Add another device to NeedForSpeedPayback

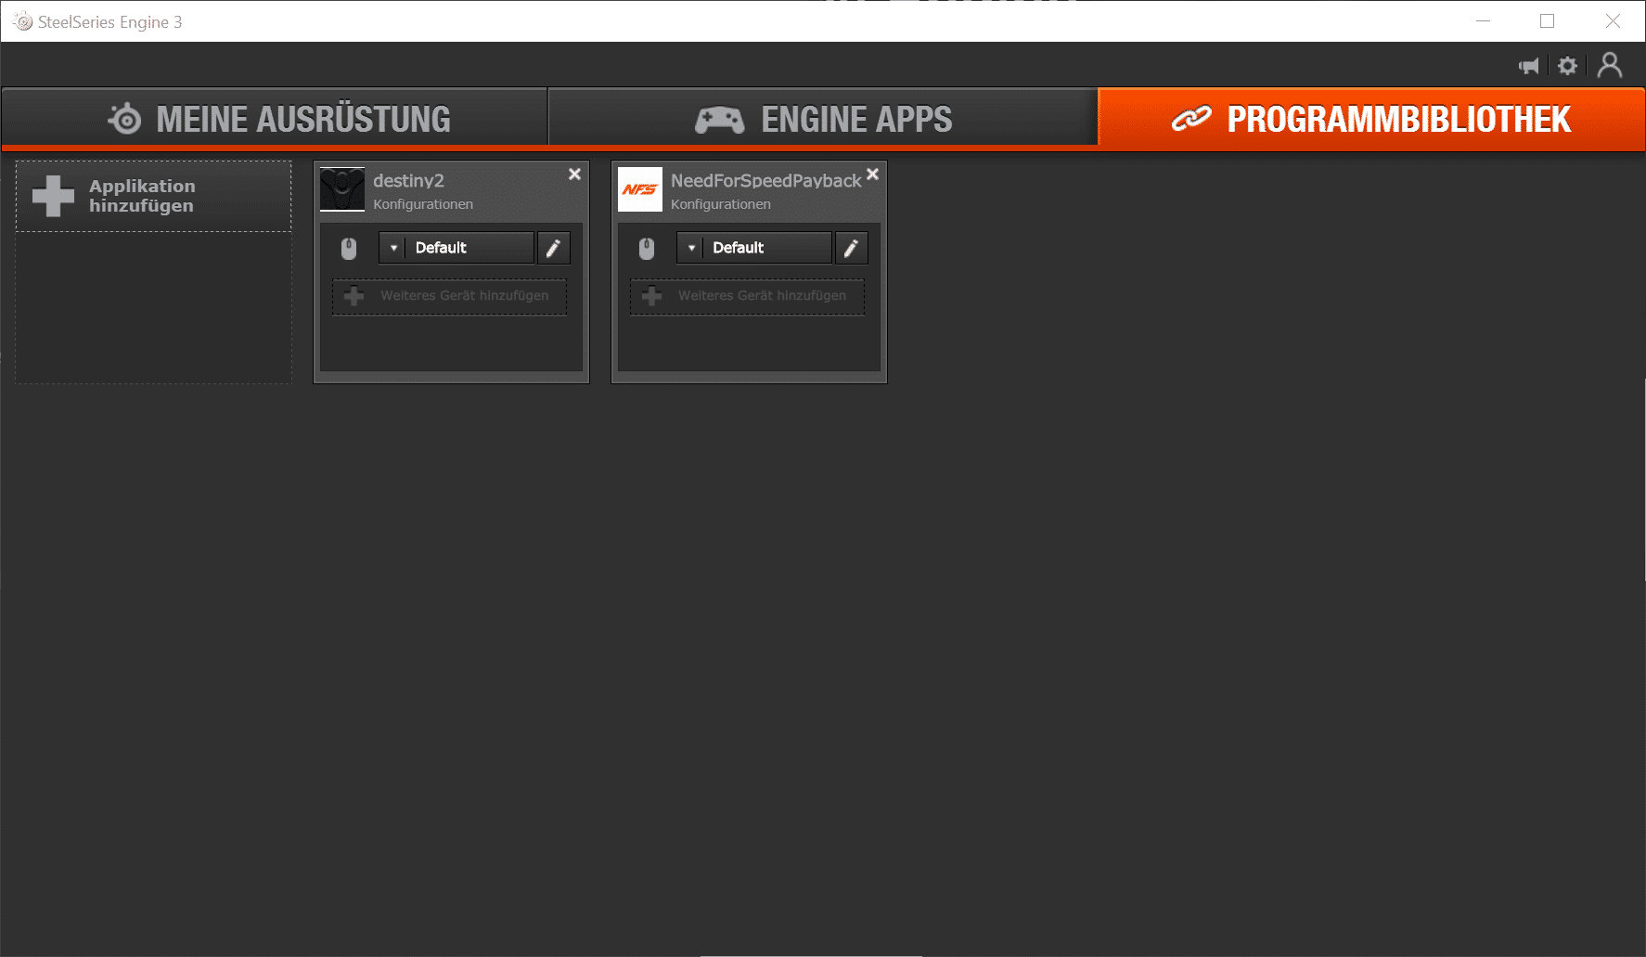point(747,296)
